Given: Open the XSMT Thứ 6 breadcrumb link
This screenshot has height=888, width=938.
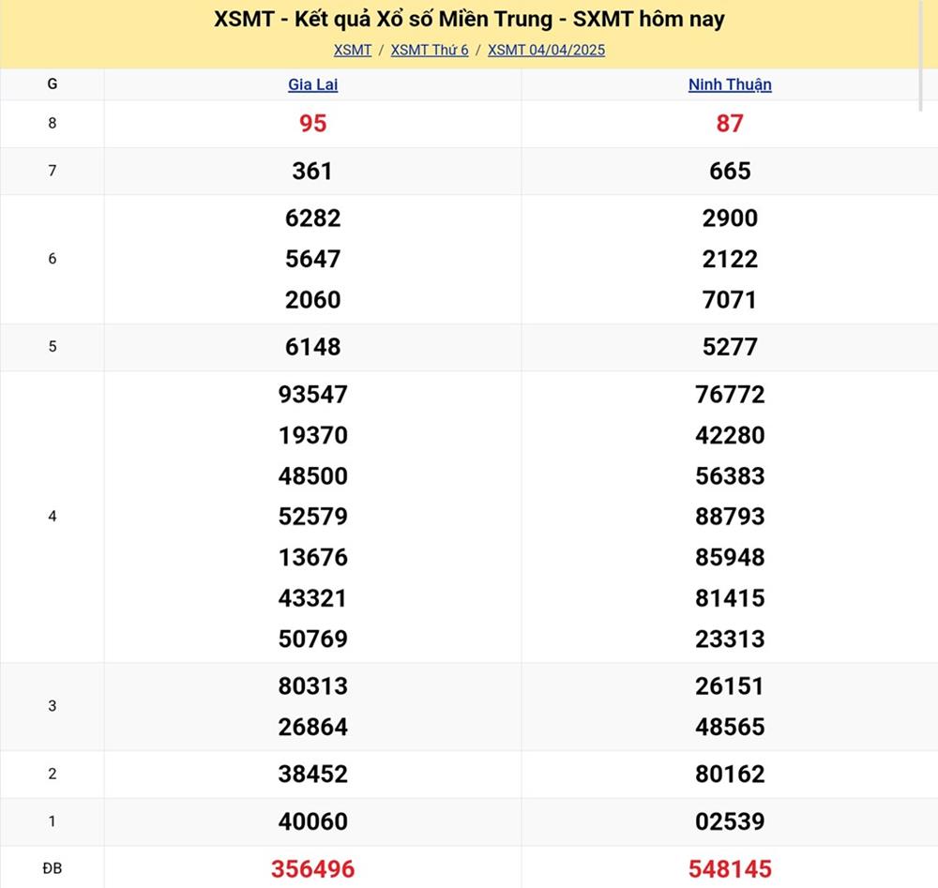Looking at the screenshot, I should tap(430, 50).
